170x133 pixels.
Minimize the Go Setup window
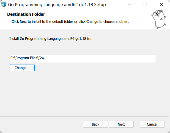[129, 4]
